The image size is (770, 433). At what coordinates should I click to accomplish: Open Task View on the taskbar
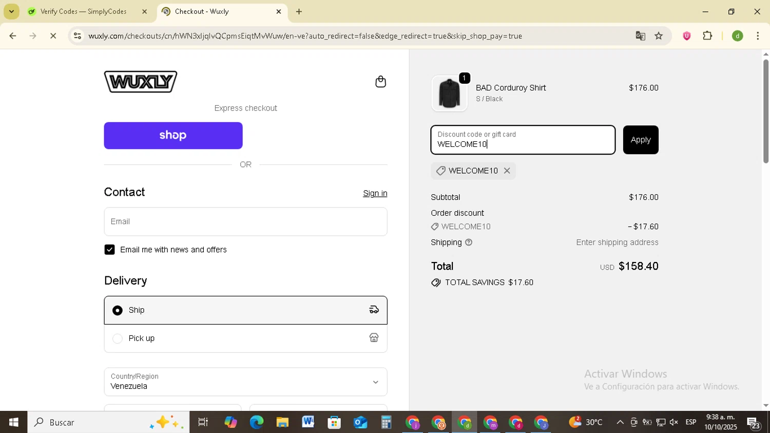tap(203, 422)
